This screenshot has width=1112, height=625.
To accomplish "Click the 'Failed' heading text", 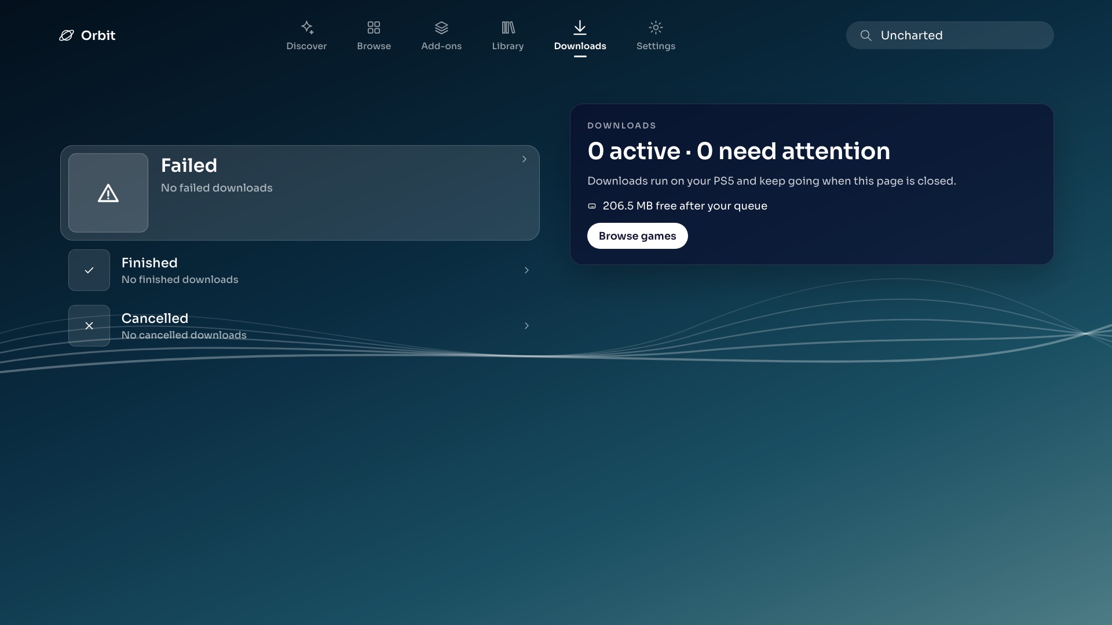I will pyautogui.click(x=189, y=166).
